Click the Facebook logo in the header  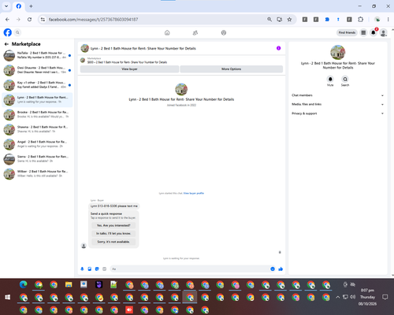(8, 32)
